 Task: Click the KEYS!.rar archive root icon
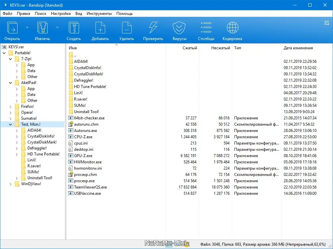pyautogui.click(x=4, y=47)
